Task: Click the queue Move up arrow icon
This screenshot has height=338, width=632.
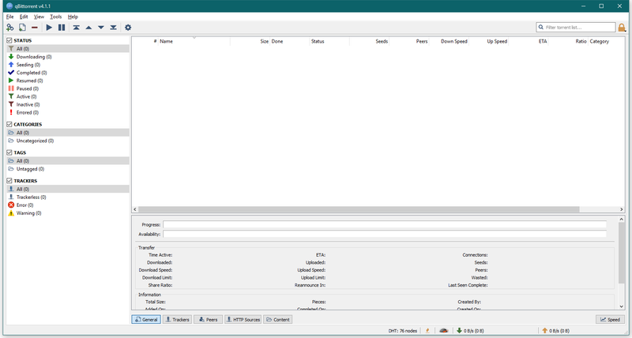Action: pyautogui.click(x=88, y=28)
